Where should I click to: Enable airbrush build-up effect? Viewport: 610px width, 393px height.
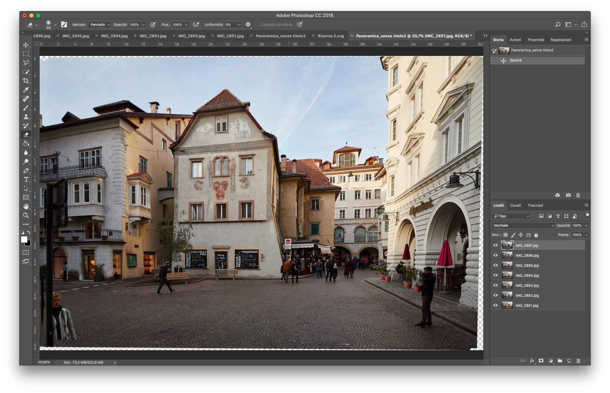(196, 24)
